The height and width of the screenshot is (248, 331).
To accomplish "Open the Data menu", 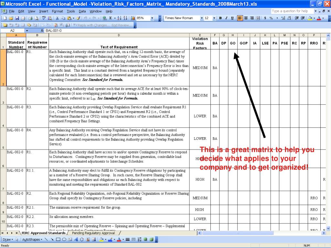I will point(82,11).
